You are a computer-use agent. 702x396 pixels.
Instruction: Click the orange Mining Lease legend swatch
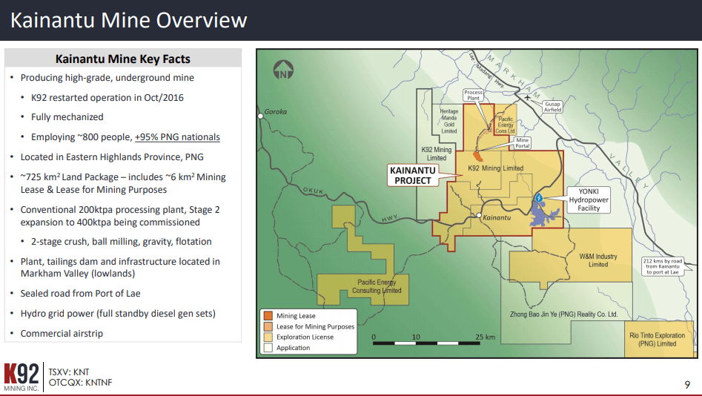point(268,316)
